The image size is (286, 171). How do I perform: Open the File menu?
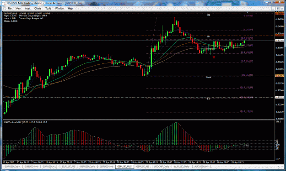coord(10,8)
